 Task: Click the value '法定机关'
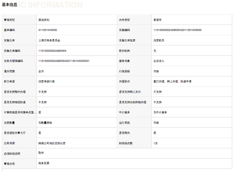159,40
